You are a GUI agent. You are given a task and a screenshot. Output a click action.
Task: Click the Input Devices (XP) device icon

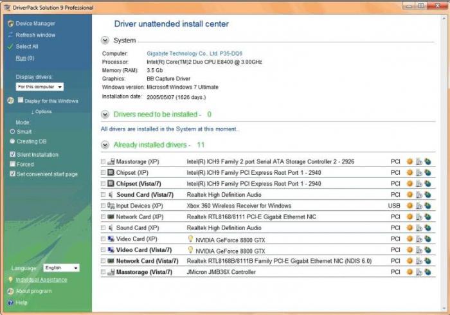point(111,206)
